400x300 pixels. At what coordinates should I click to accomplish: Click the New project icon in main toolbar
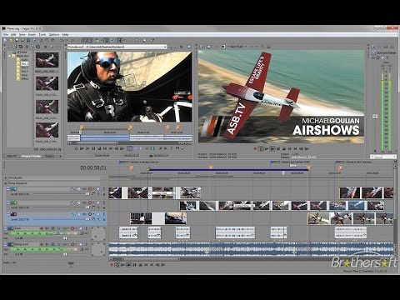(x=5, y=40)
